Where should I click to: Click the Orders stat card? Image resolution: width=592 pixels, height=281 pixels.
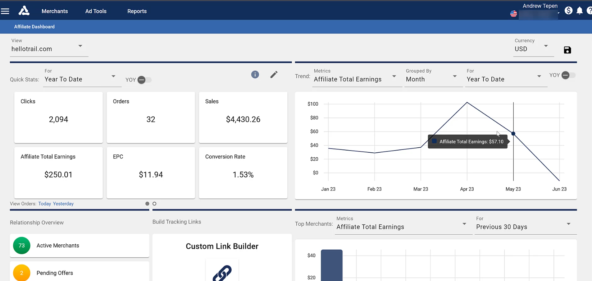[x=151, y=118]
